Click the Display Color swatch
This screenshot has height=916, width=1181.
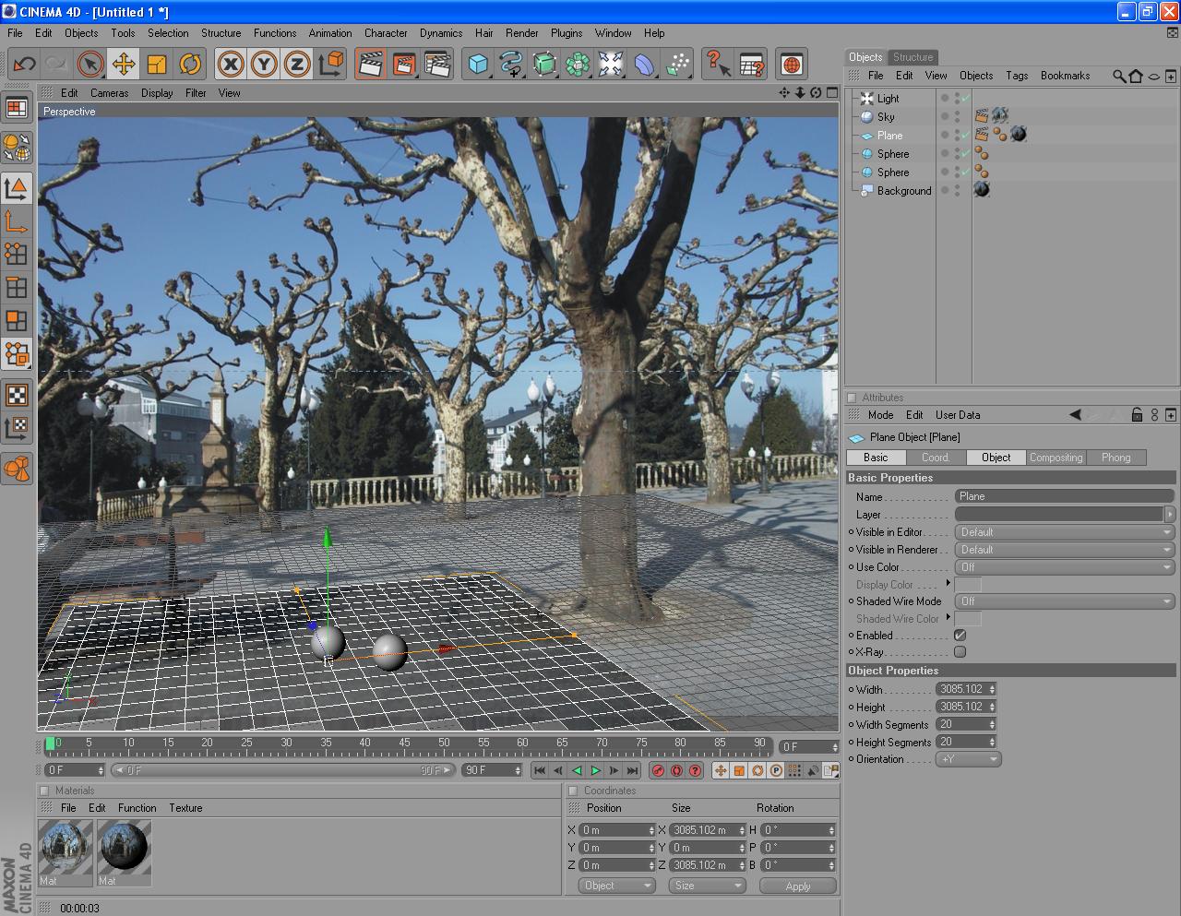coord(967,585)
